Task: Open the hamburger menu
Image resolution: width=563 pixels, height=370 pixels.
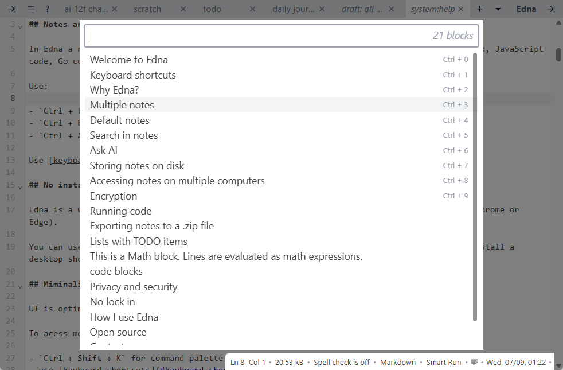Action: click(x=31, y=9)
